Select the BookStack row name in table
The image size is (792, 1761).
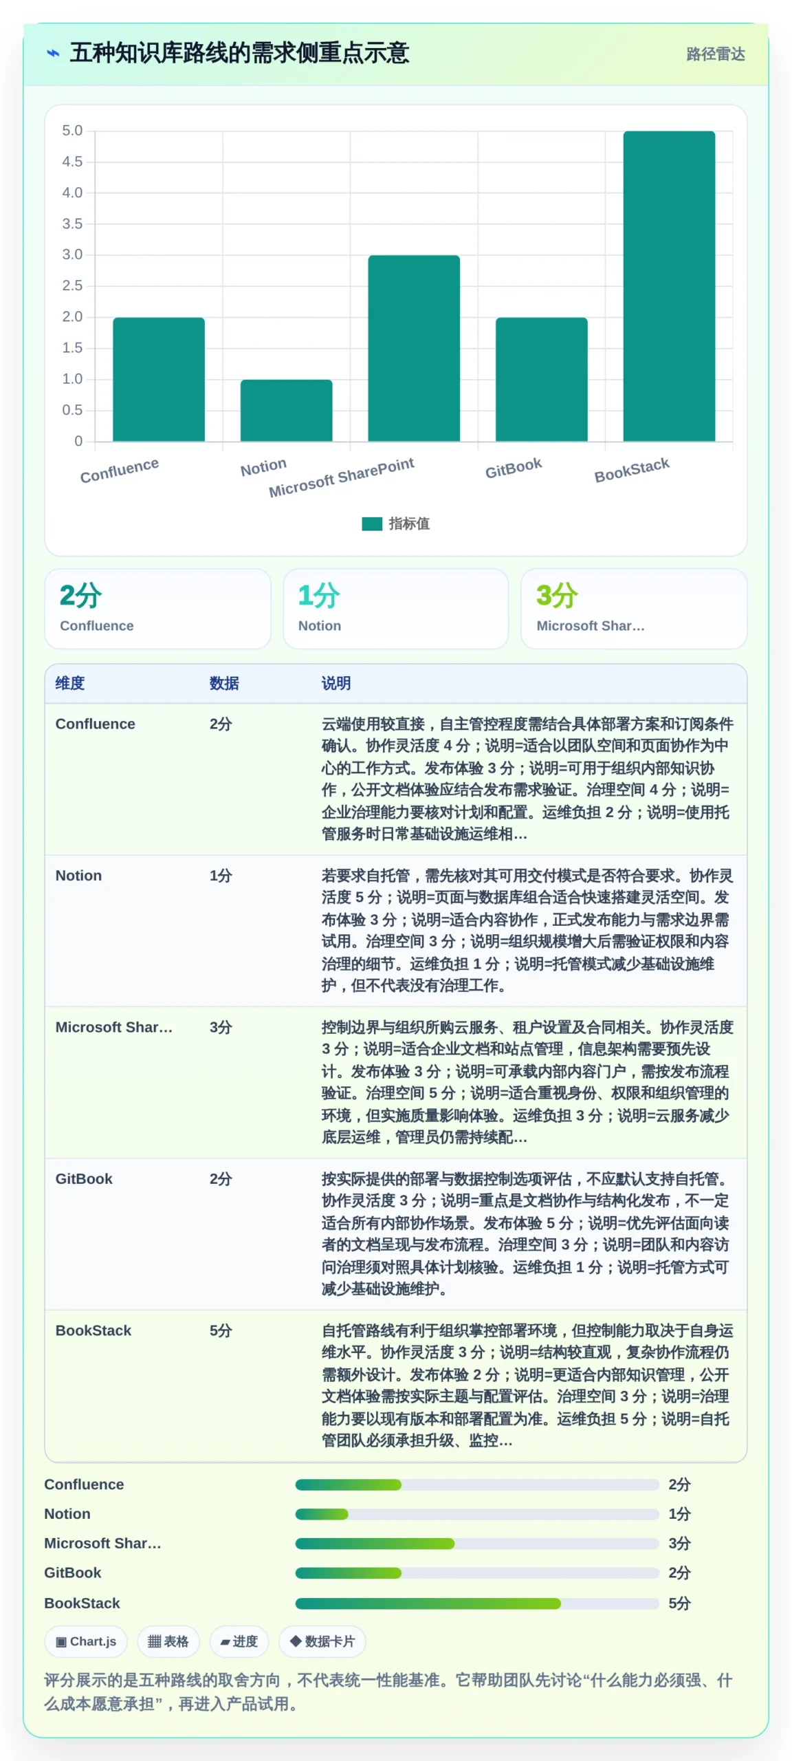tap(93, 1330)
